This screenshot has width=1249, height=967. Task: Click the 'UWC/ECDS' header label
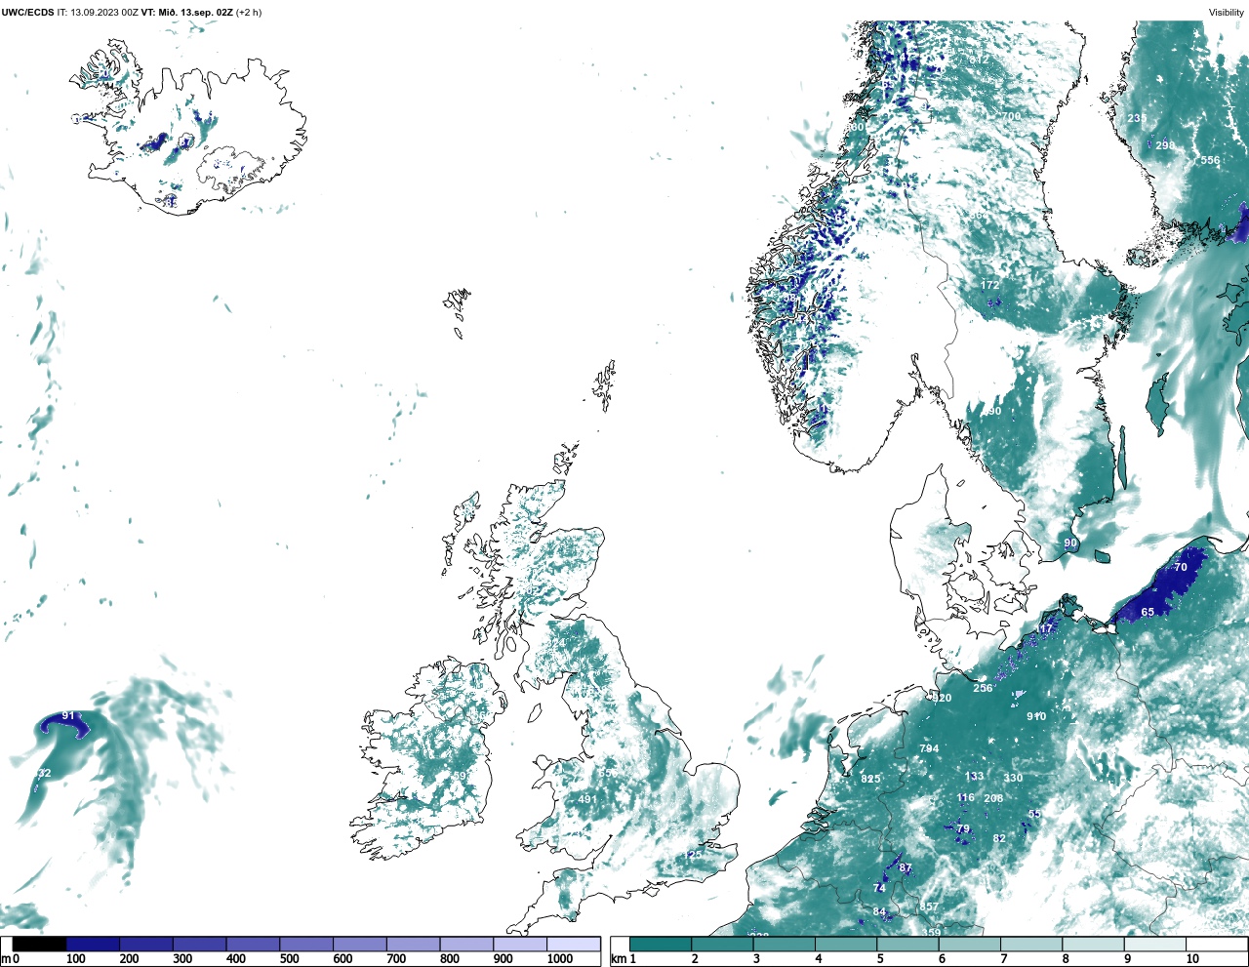(26, 13)
